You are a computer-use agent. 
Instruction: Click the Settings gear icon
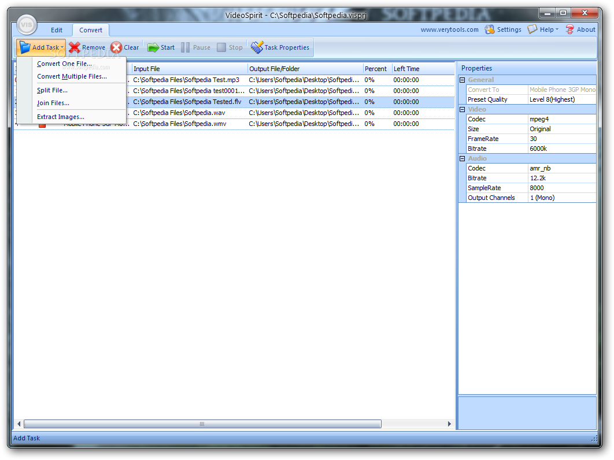[490, 29]
